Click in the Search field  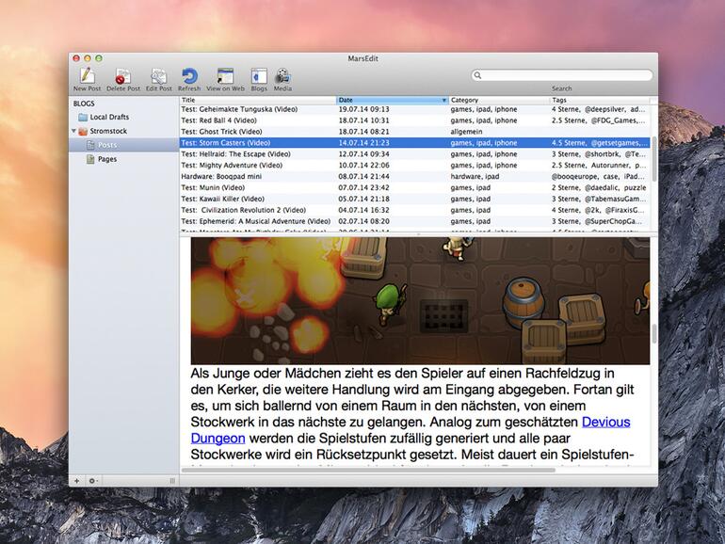coord(562,75)
